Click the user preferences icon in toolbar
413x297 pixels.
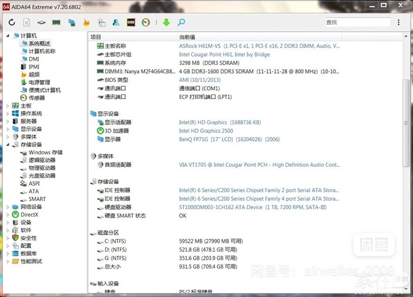116,22
